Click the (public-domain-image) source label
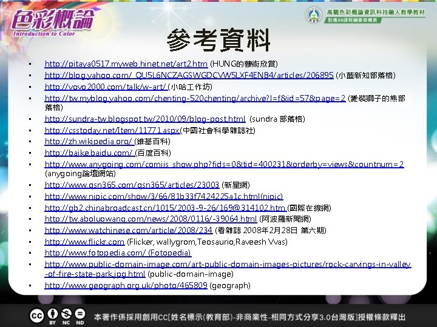The width and height of the screenshot is (437, 327). click(191, 274)
